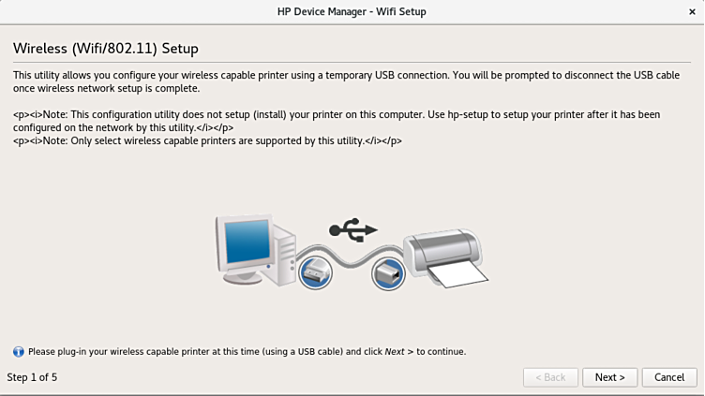705x396 pixels.
Task: Click the blue information icon
Action: (18, 351)
